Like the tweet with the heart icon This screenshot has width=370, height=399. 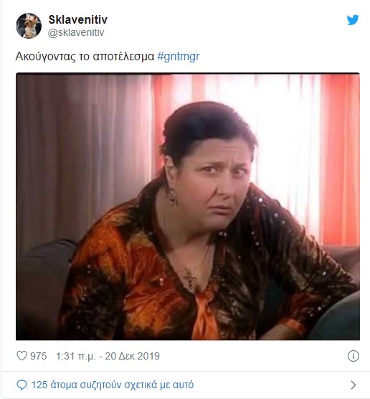click(x=22, y=356)
